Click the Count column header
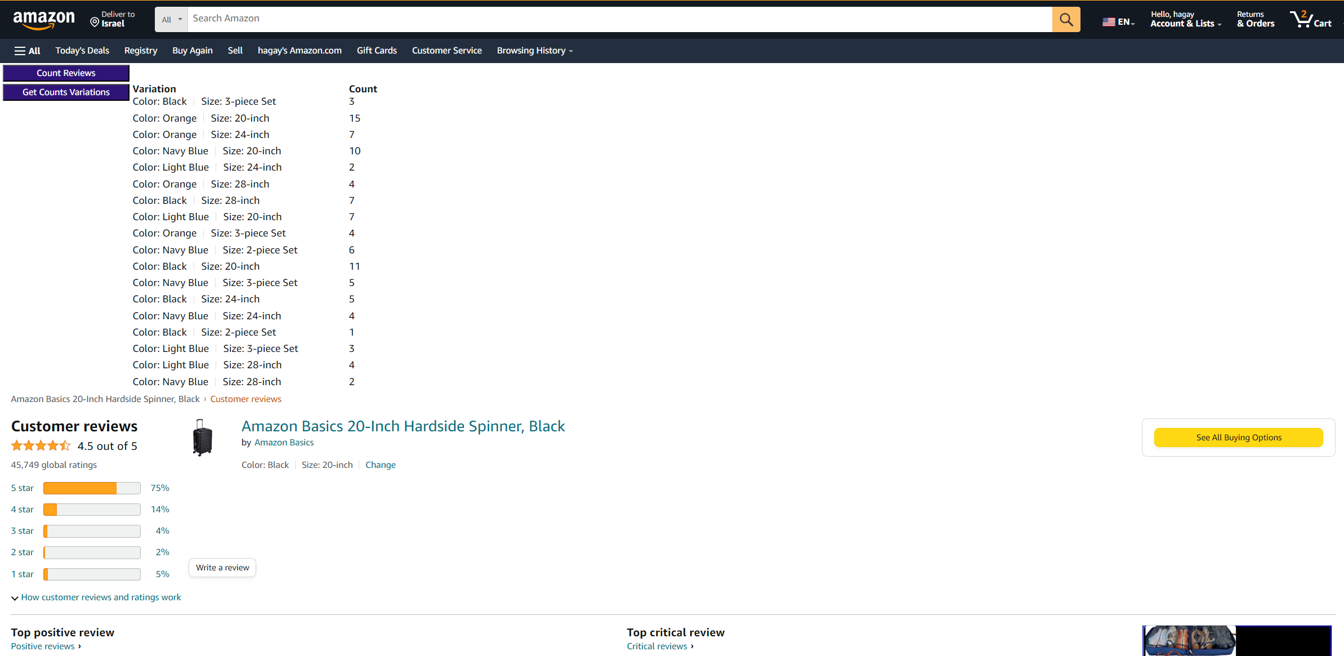The image size is (1344, 656). [x=363, y=89]
